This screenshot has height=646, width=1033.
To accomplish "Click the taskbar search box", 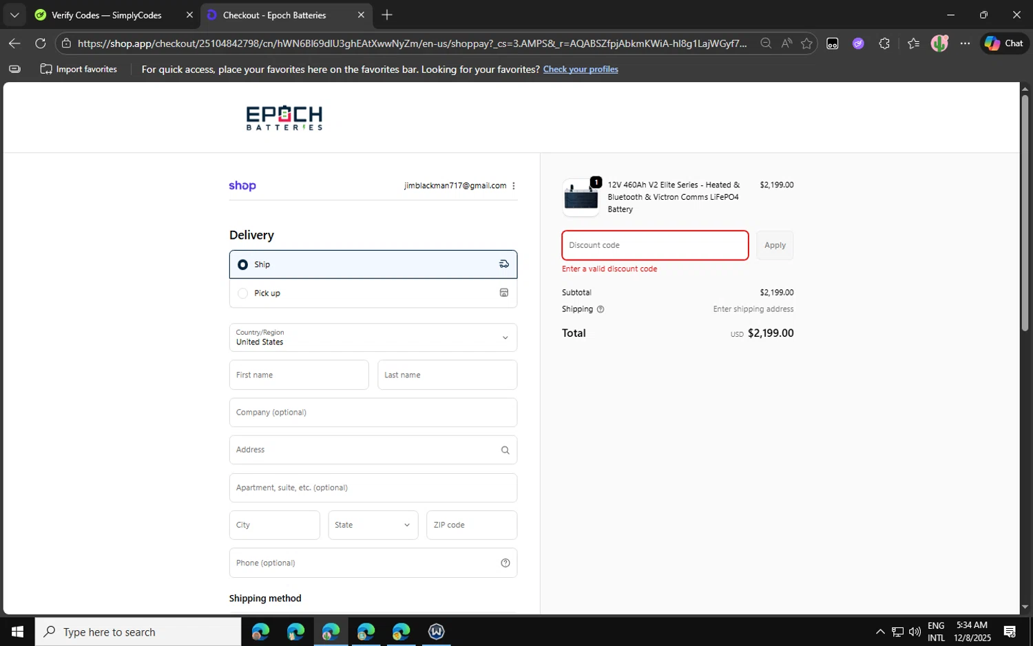I will (x=138, y=632).
